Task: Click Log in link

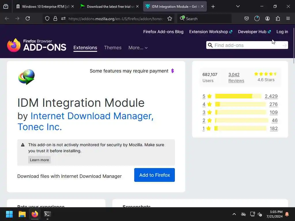Action: [x=282, y=32]
